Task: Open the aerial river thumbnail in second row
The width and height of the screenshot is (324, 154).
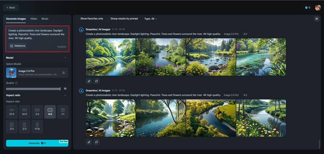Action: tap(211, 118)
